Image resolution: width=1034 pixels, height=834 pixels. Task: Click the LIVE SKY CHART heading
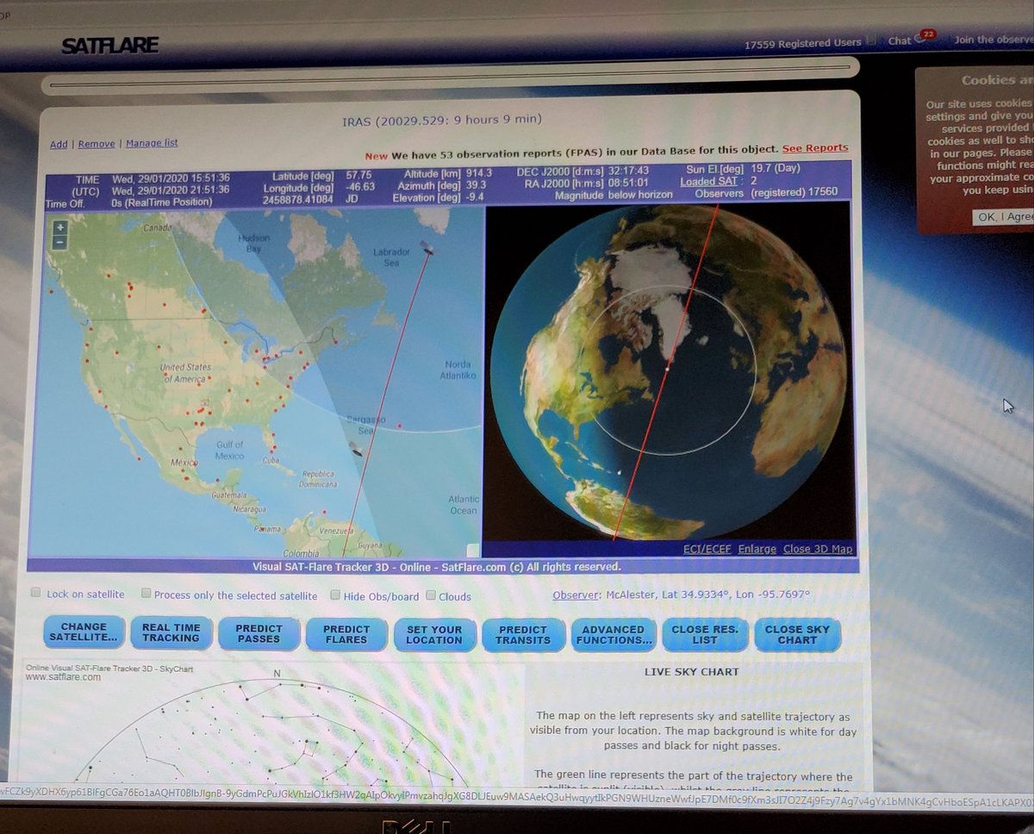click(x=692, y=671)
